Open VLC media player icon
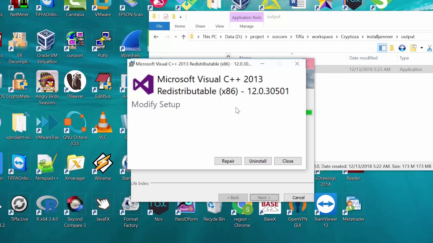The image size is (433, 243). coord(103,126)
